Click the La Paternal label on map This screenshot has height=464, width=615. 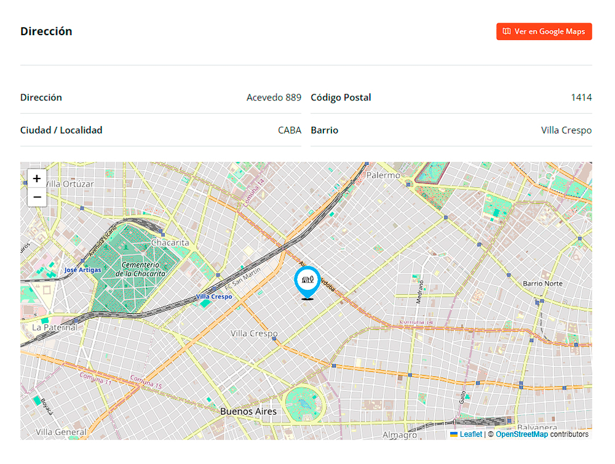pos(55,327)
